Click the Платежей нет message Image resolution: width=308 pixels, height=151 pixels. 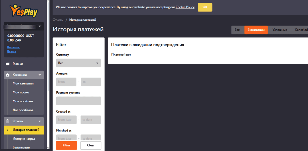[x=121, y=55]
